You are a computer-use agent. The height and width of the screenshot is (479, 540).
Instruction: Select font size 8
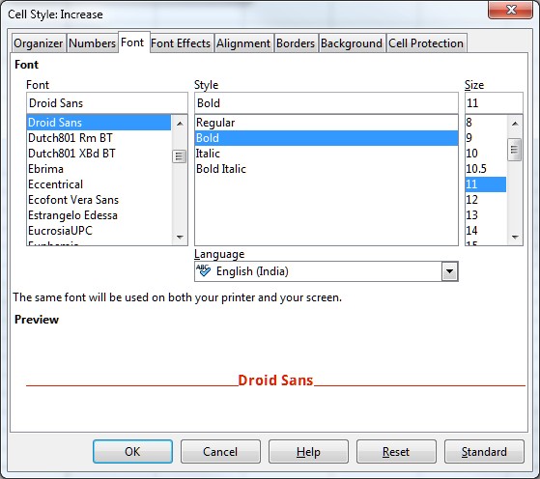486,123
